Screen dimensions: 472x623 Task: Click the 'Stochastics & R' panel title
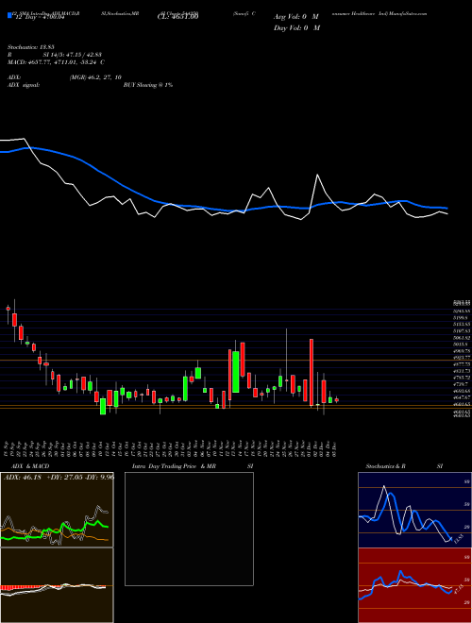pyautogui.click(x=386, y=466)
